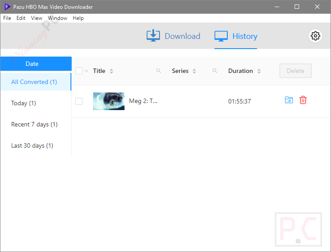Select Recent 7 days (1) filter
Image resolution: width=331 pixels, height=252 pixels.
click(x=36, y=124)
